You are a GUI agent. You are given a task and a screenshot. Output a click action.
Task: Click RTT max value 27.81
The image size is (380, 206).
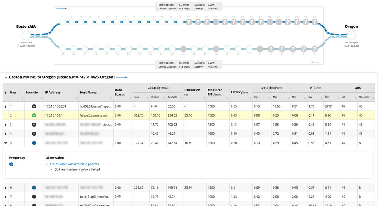329,106
